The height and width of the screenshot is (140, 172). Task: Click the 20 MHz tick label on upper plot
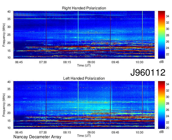(x=9, y=43)
